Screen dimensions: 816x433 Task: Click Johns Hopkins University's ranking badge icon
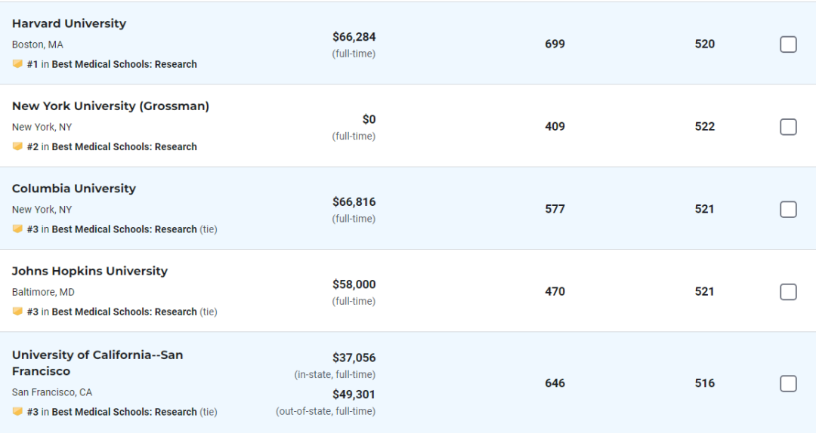[17, 312]
